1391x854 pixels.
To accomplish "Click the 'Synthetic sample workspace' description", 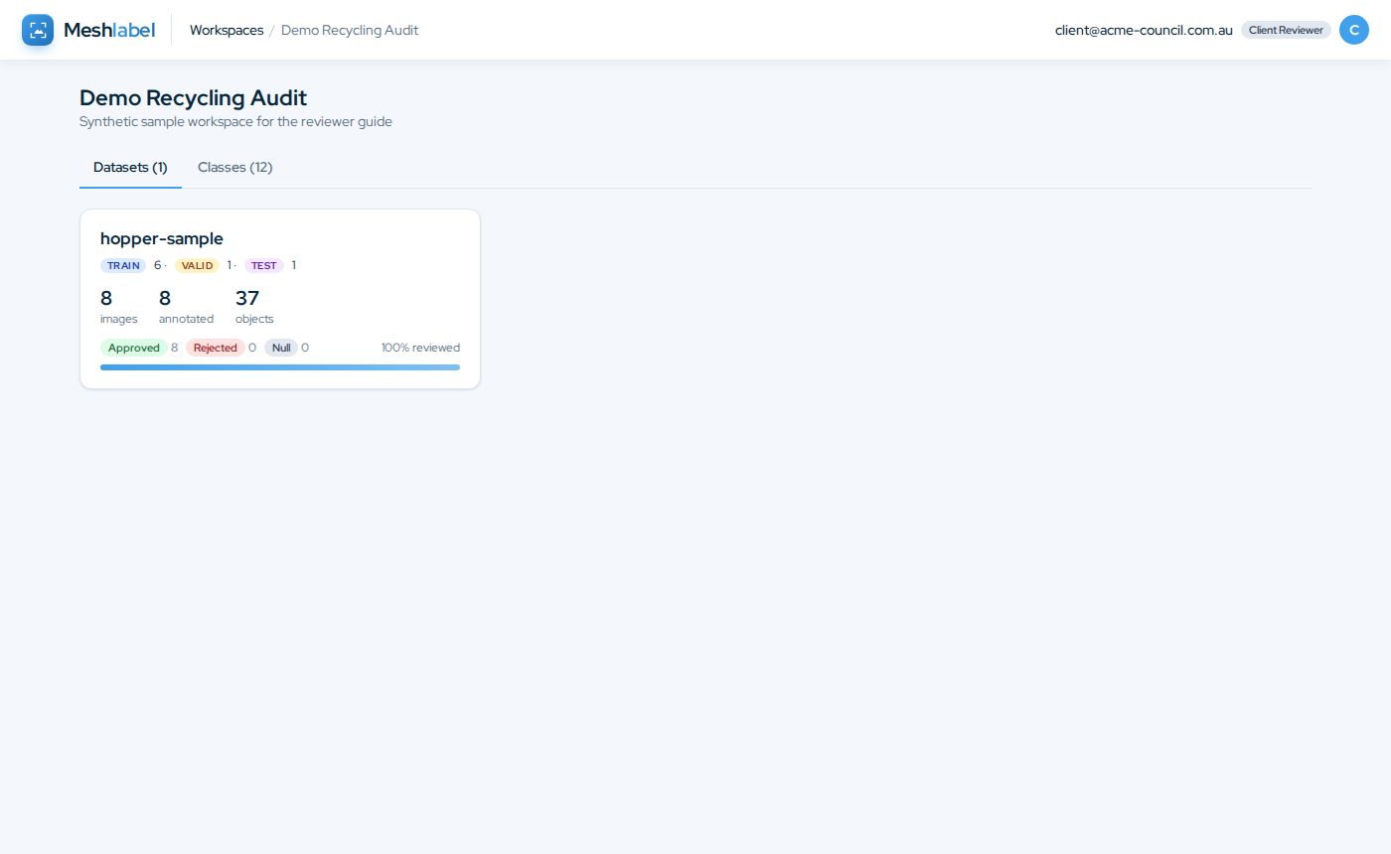I will 235,122.
